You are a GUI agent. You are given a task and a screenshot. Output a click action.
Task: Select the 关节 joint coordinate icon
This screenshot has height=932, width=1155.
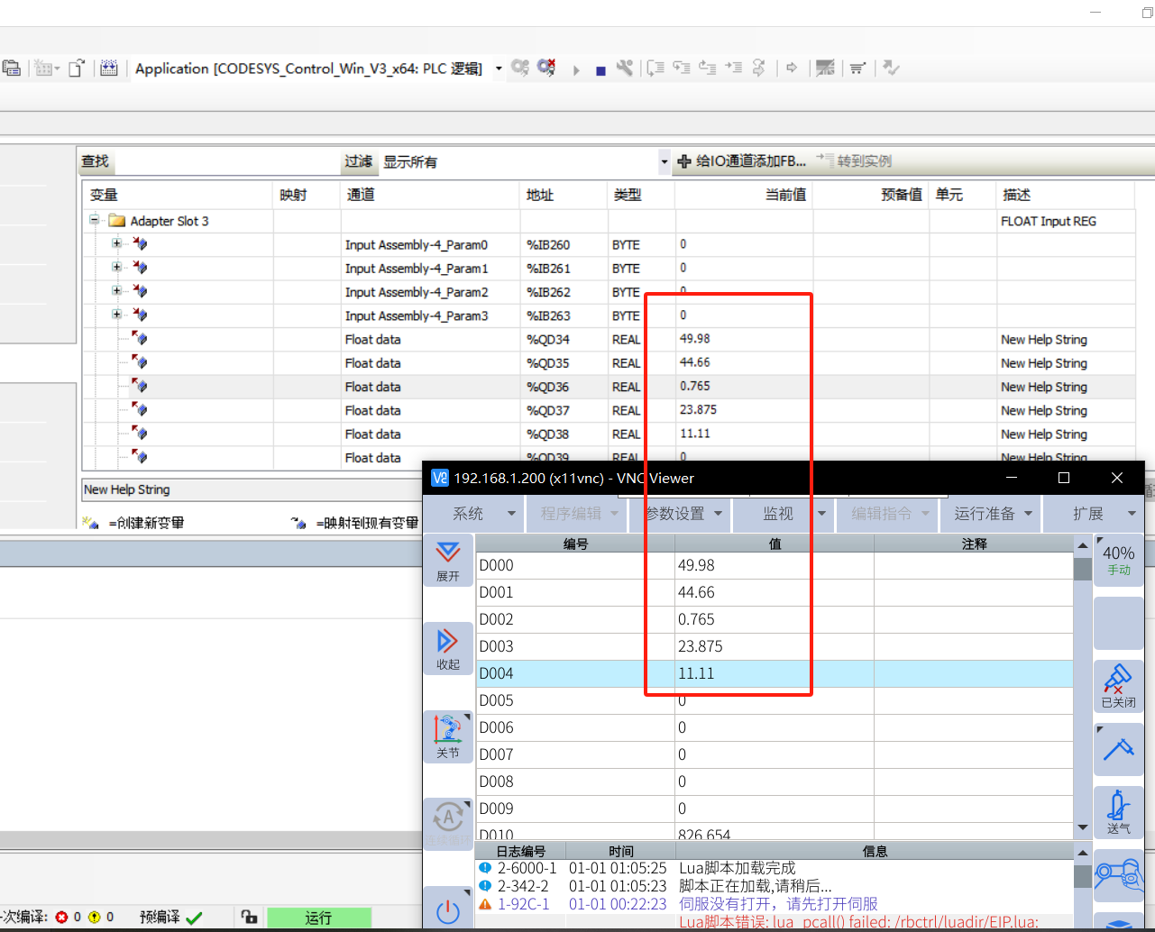pos(448,736)
